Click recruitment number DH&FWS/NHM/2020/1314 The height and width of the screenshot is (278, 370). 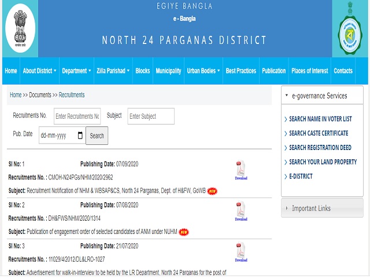tap(75, 218)
